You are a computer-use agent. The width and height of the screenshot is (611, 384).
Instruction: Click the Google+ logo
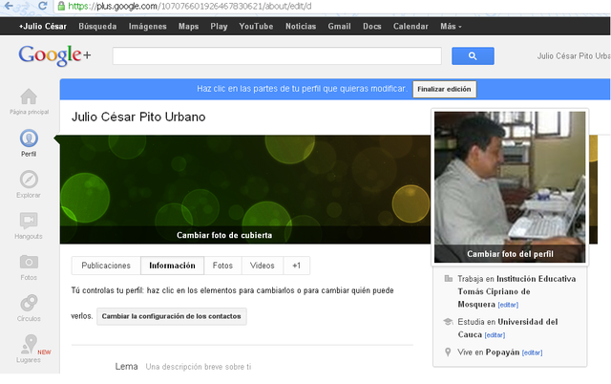(x=54, y=55)
